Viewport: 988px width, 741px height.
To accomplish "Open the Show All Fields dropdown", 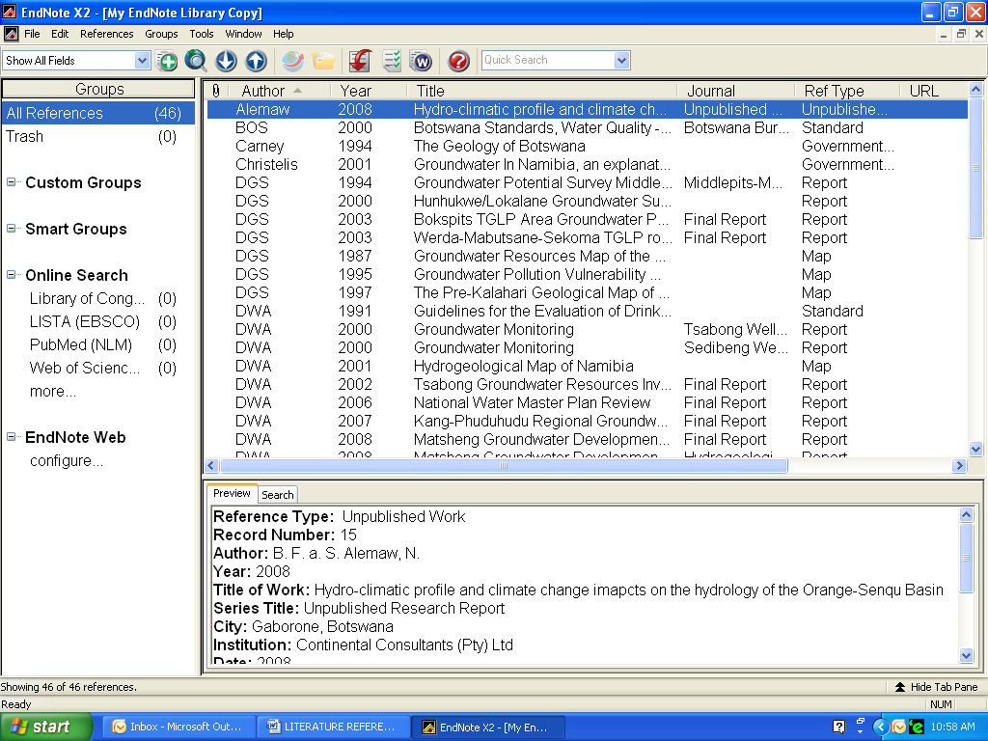I will click(x=142, y=61).
